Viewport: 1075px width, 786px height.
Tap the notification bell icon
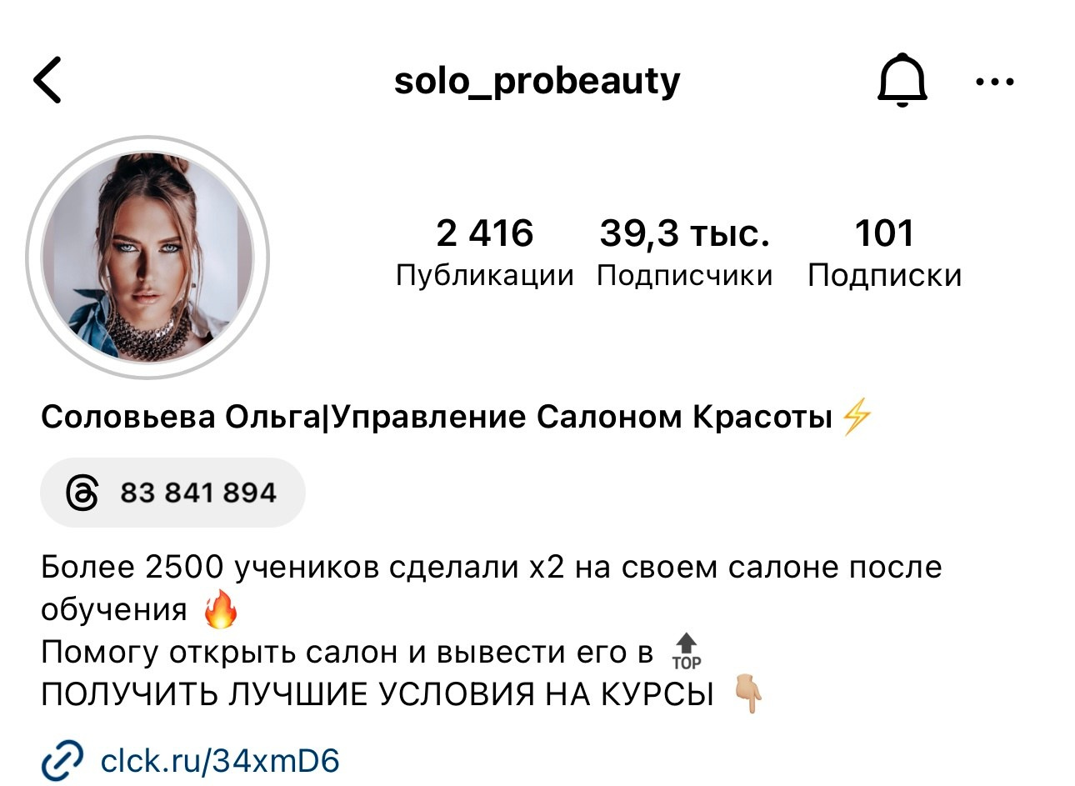tap(902, 80)
